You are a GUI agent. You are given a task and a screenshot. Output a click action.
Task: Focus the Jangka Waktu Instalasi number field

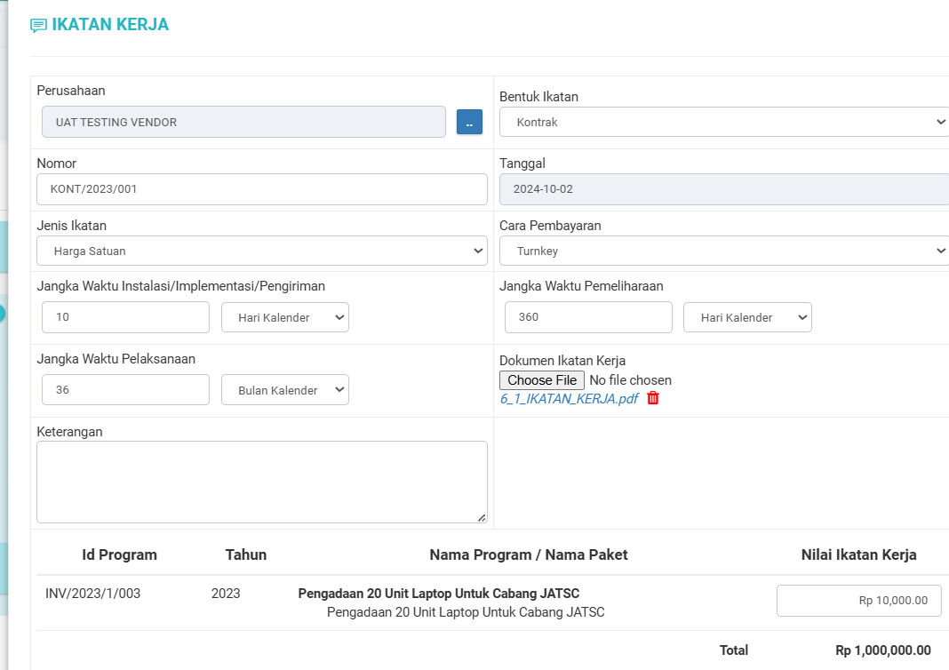[125, 317]
